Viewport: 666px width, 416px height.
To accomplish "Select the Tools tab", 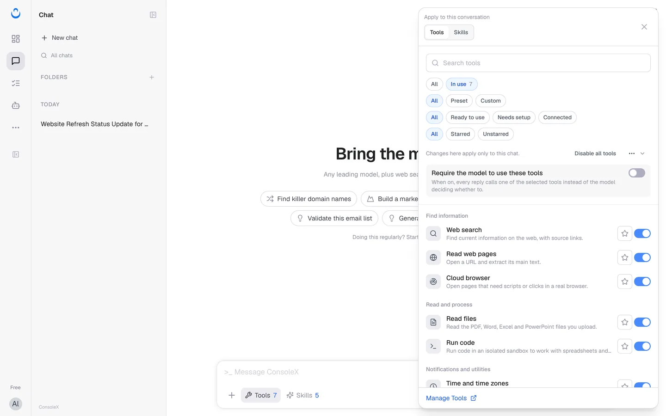I will click(437, 32).
